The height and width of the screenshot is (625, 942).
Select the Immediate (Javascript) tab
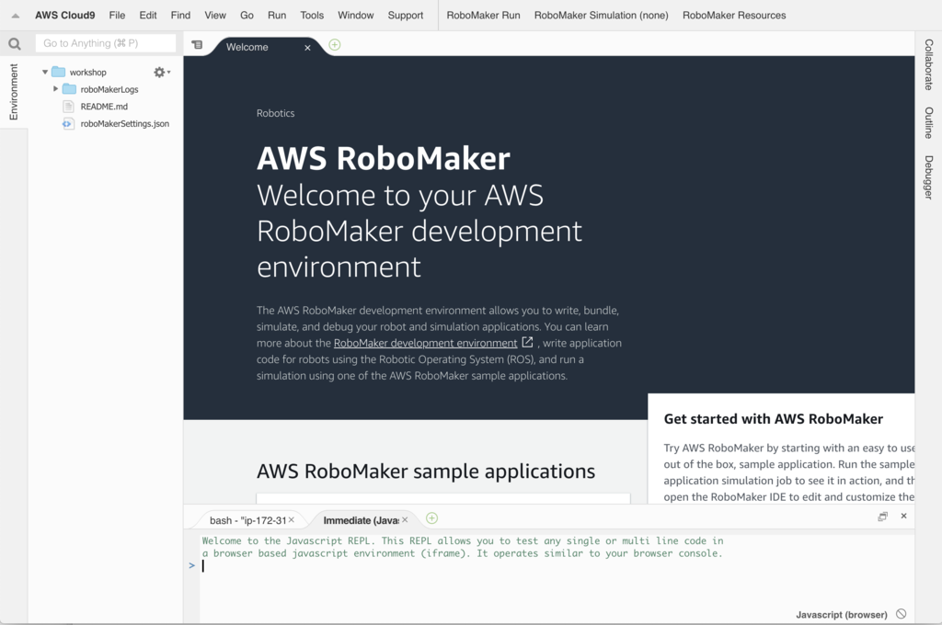[x=361, y=520]
